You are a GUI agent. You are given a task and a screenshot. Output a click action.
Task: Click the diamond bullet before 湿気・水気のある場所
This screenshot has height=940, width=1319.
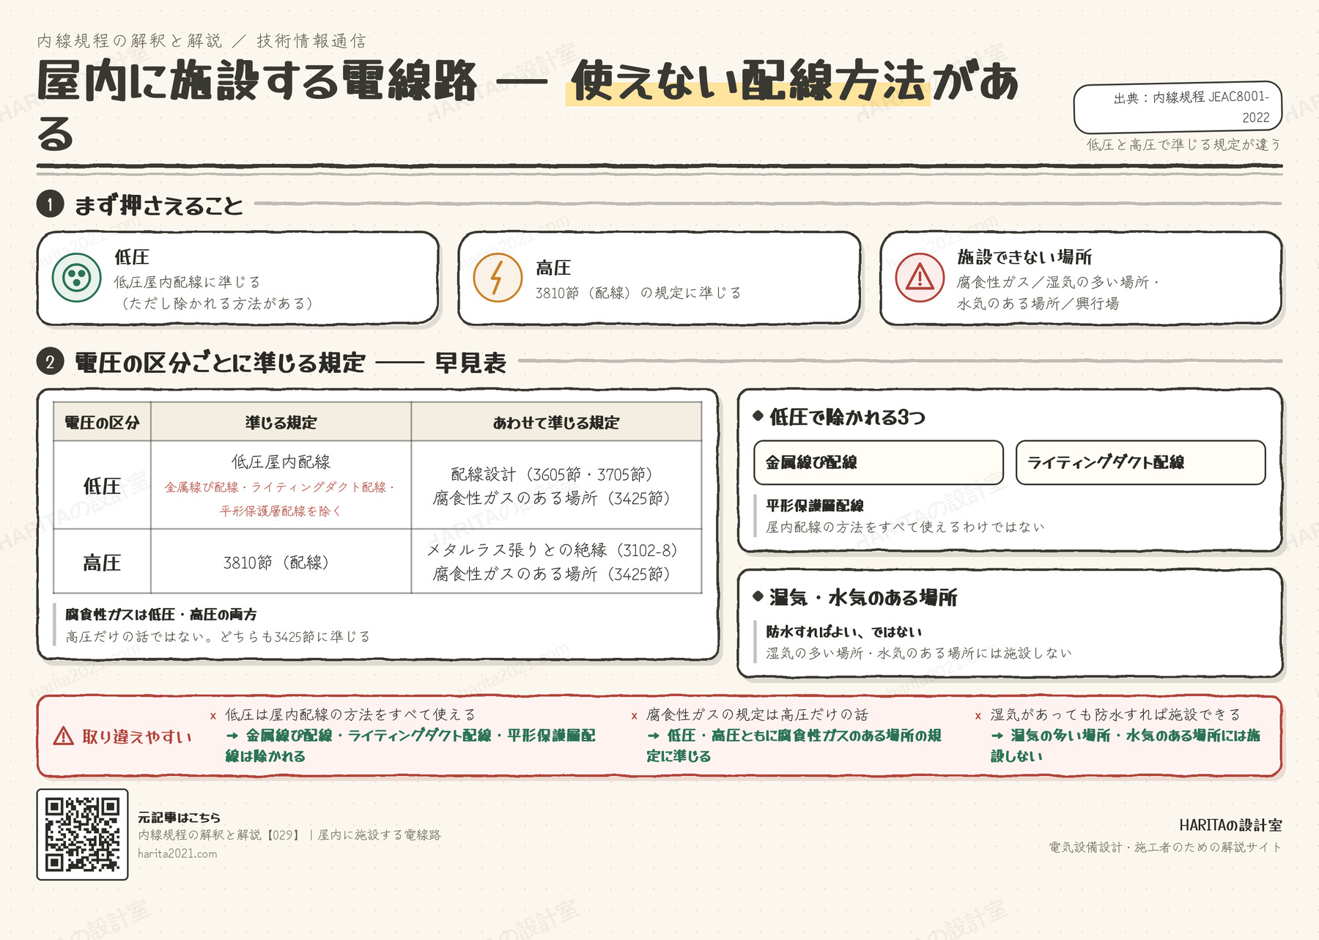pyautogui.click(x=758, y=596)
